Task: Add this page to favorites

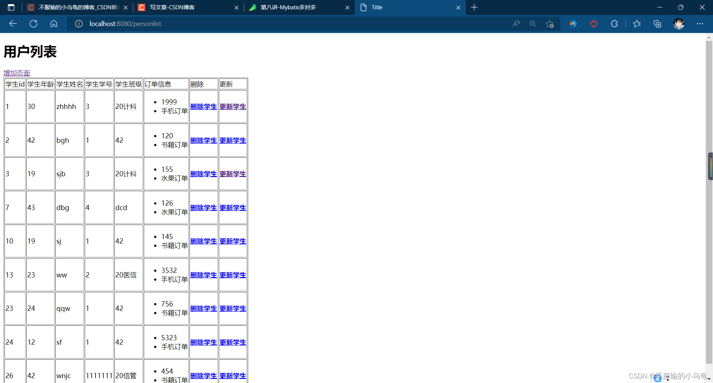Action: pyautogui.click(x=550, y=24)
